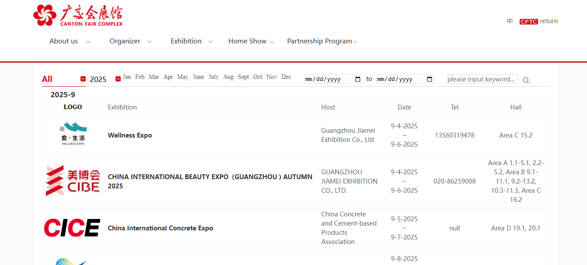The width and height of the screenshot is (587, 265).
Task: Filter exhibitions by Sept
Action: (243, 77)
